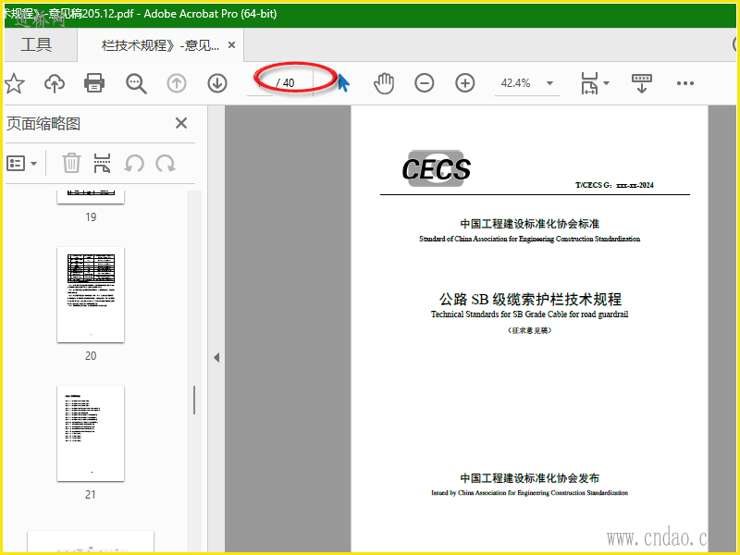Zoom out with the minus button

[425, 83]
